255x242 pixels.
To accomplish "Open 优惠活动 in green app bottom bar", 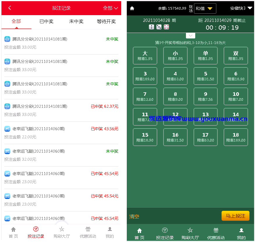I will click(216, 234).
